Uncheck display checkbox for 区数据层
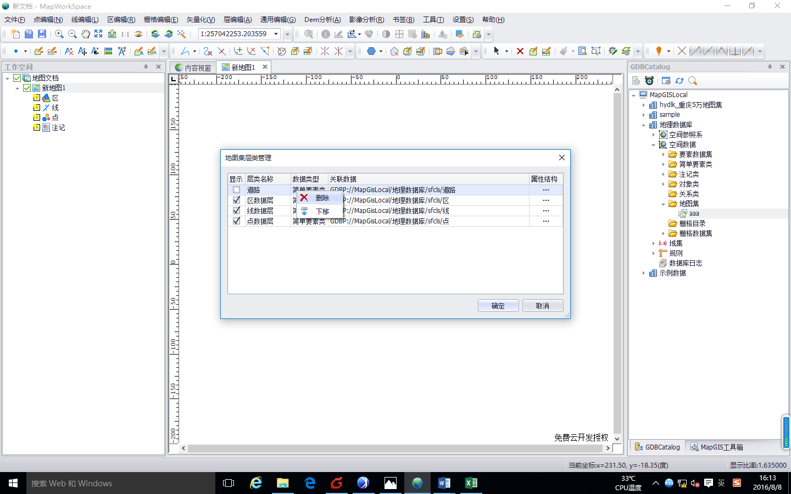The height and width of the screenshot is (494, 791). tap(237, 200)
